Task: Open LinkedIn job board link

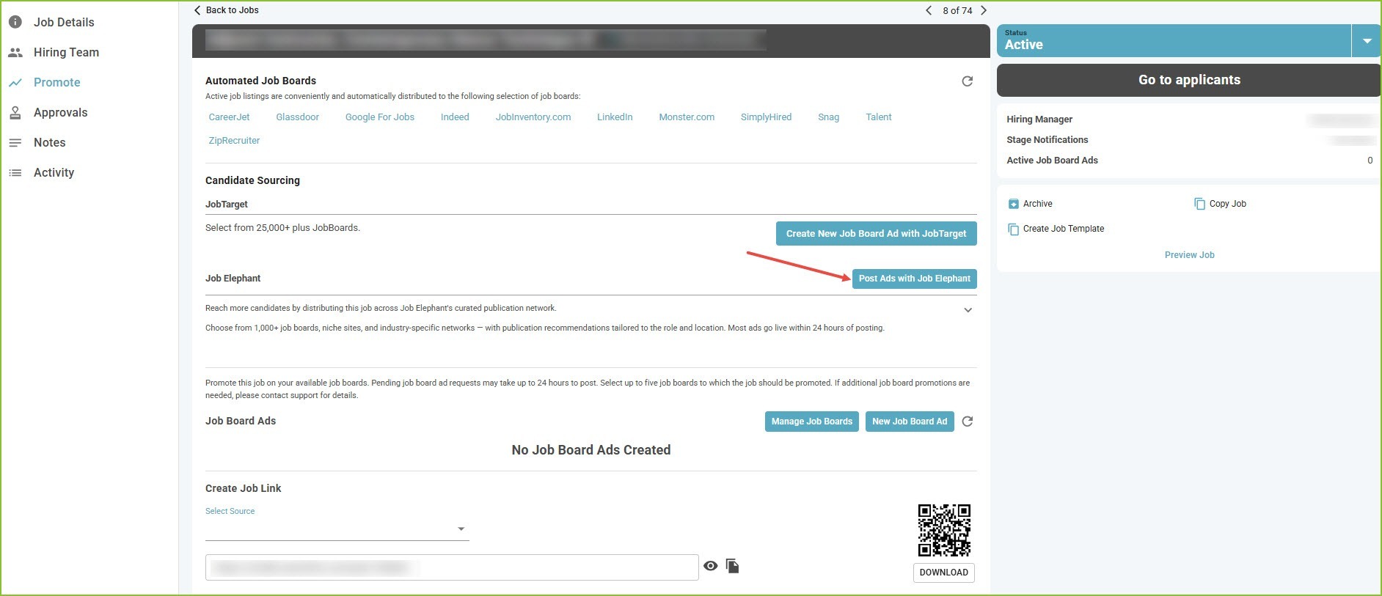Action: point(615,117)
